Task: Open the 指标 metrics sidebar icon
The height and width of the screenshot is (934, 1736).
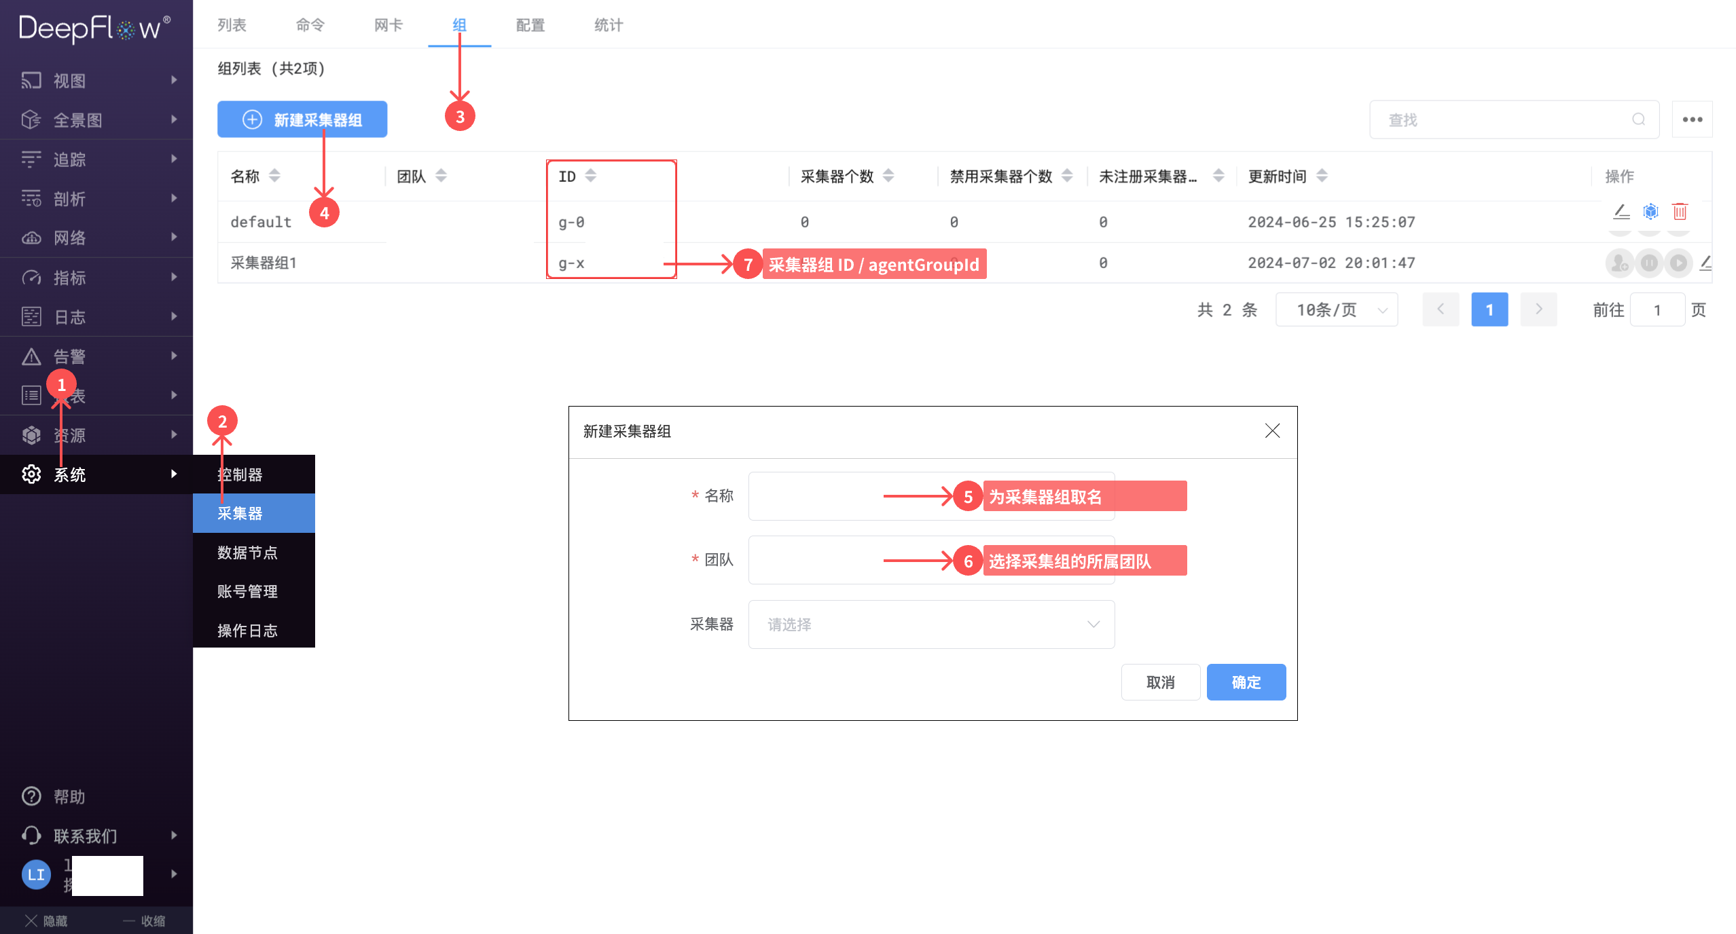Action: click(31, 277)
